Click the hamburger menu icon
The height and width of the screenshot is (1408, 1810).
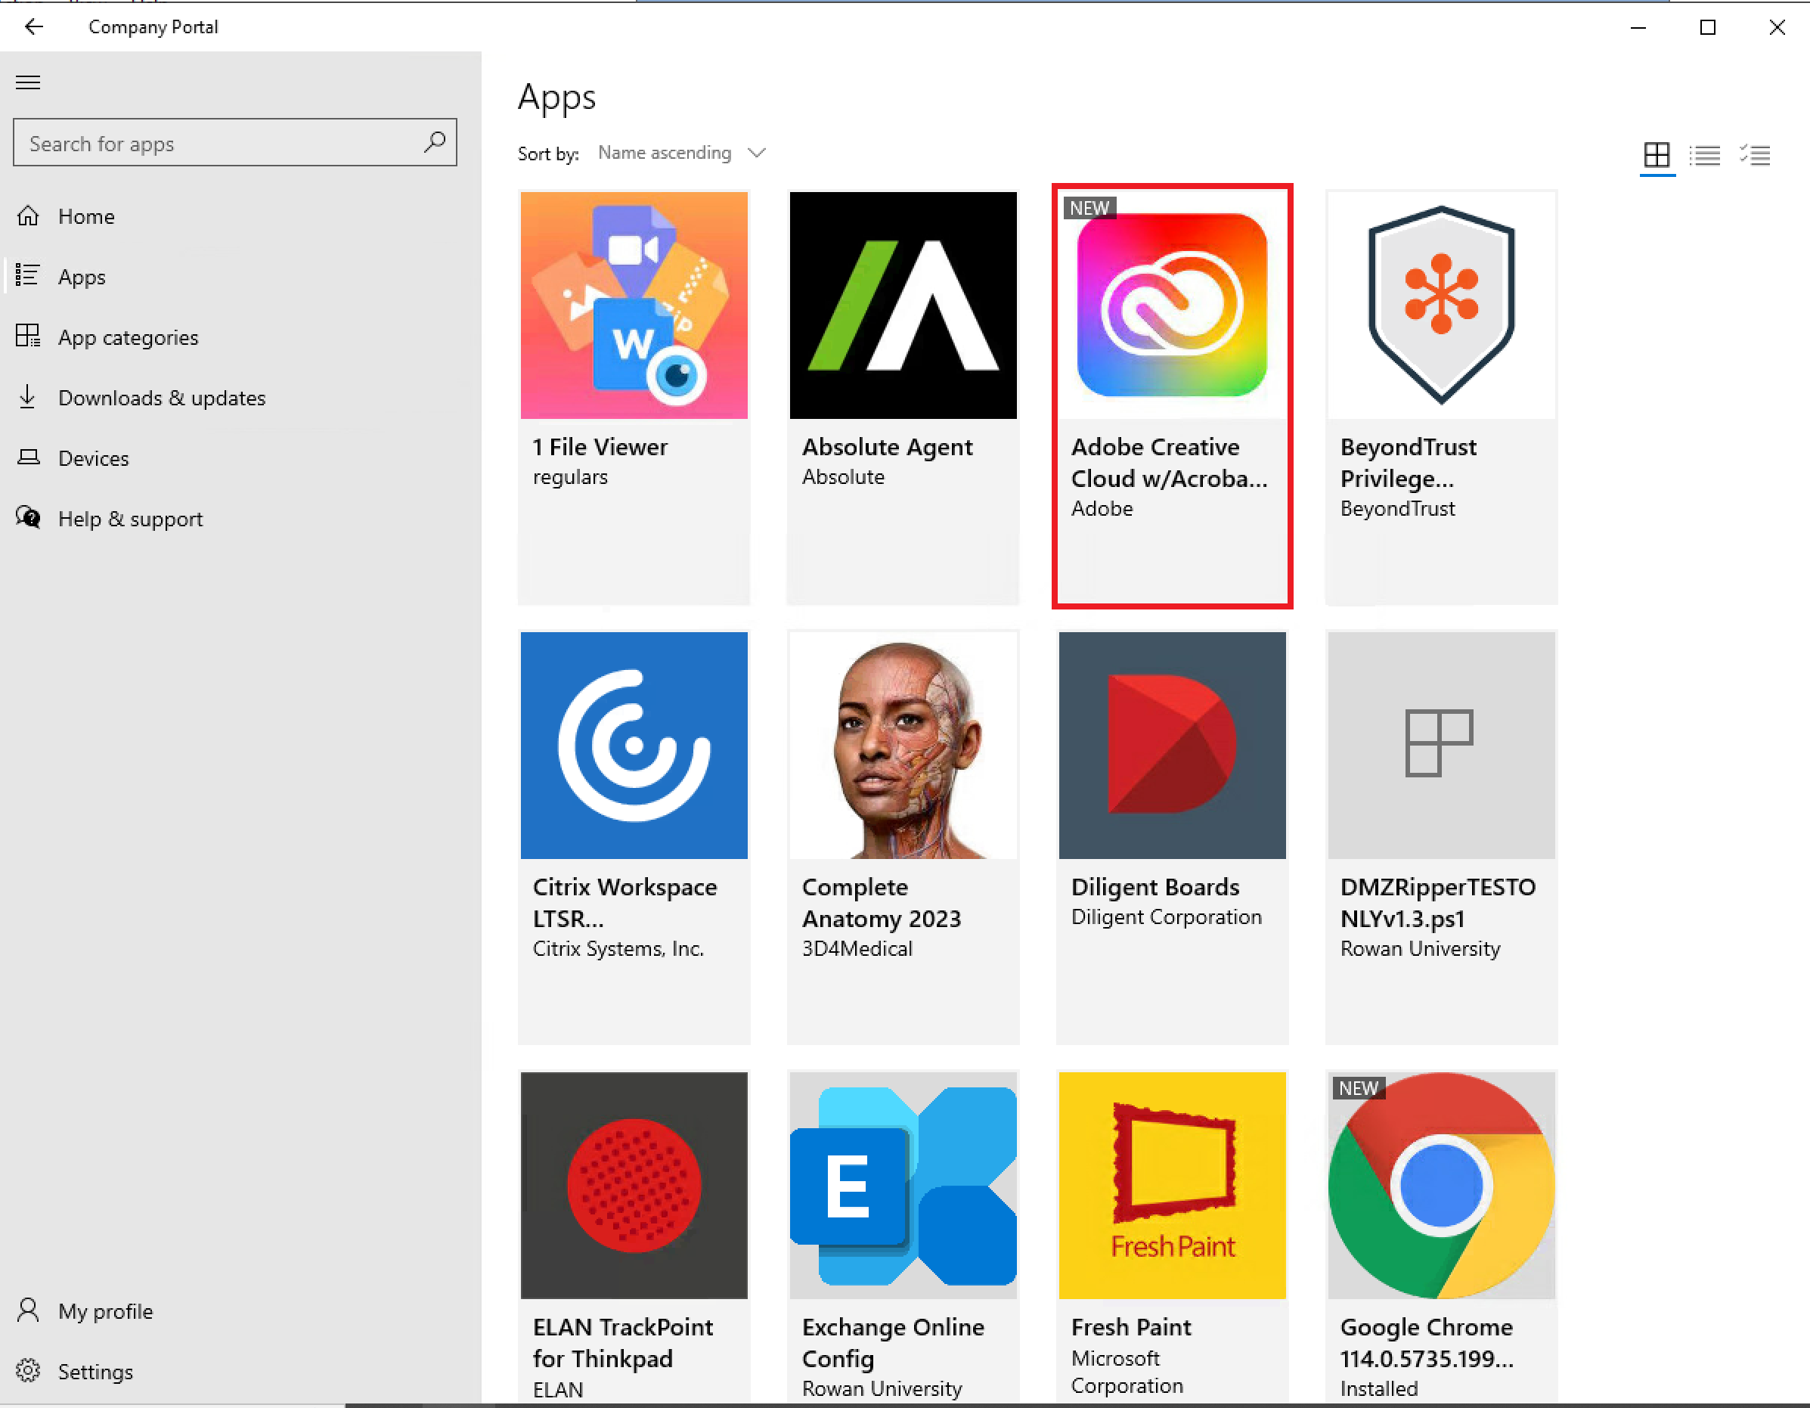coord(28,82)
